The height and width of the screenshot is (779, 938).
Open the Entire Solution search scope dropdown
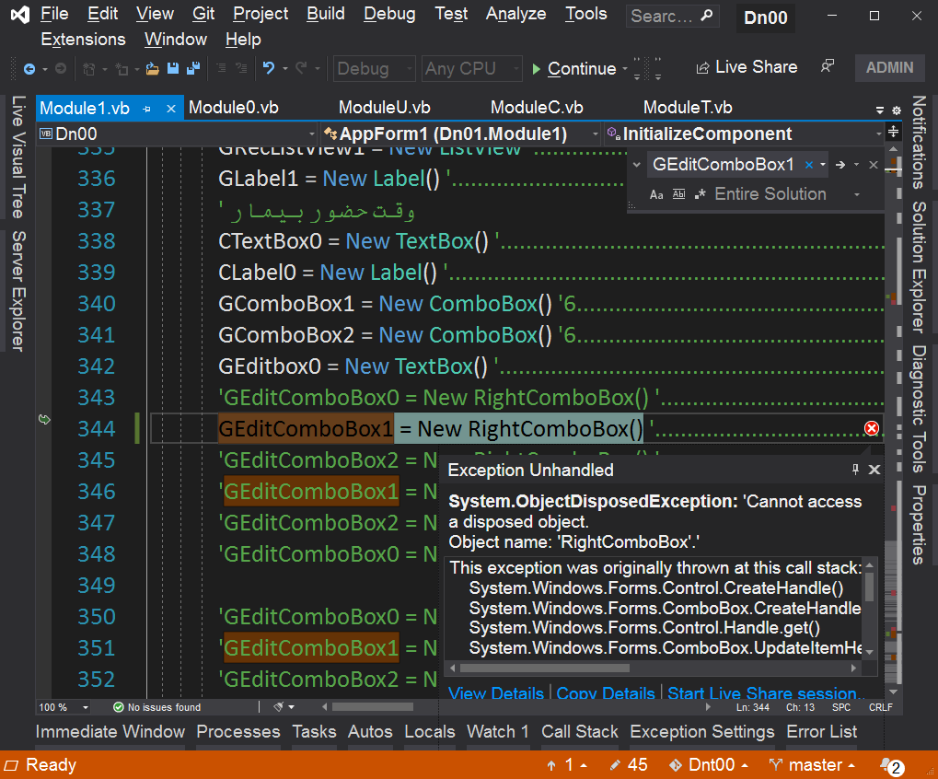[773, 194]
